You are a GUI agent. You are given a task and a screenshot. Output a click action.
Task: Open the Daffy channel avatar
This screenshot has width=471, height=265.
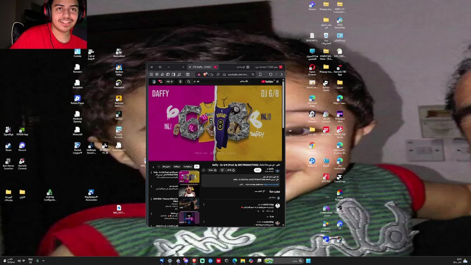click(x=277, y=170)
